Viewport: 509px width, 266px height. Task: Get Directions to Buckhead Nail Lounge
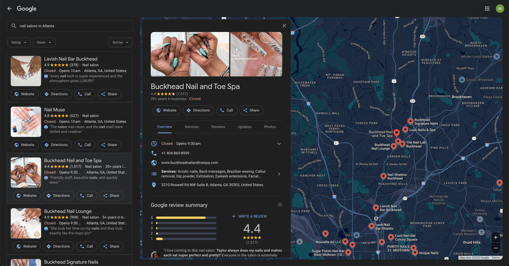[x=59, y=246]
